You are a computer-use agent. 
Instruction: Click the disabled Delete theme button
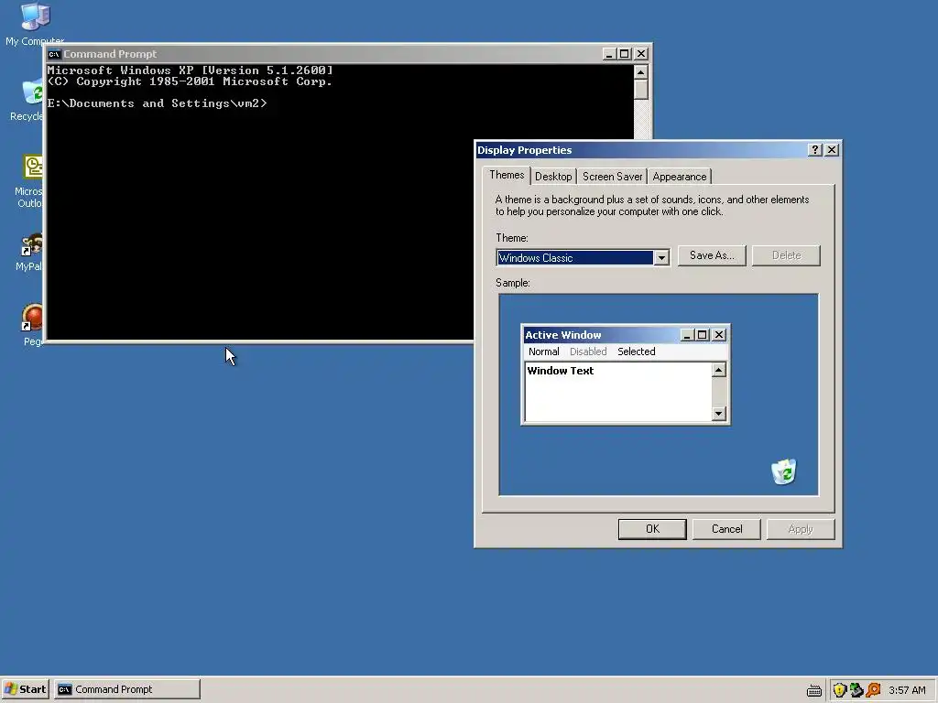click(786, 255)
